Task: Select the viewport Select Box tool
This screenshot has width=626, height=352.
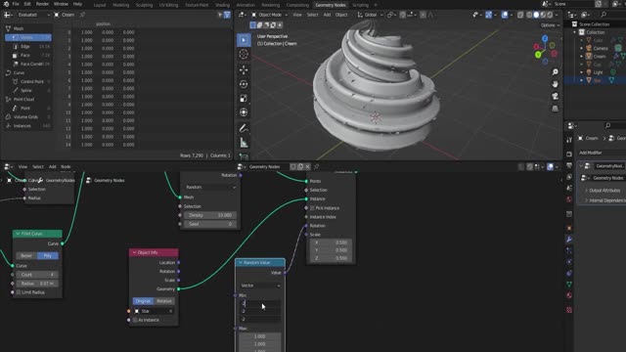Action: click(x=244, y=40)
